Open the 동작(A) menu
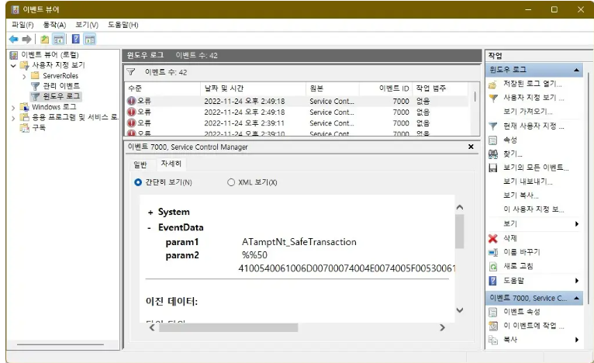 (54, 25)
